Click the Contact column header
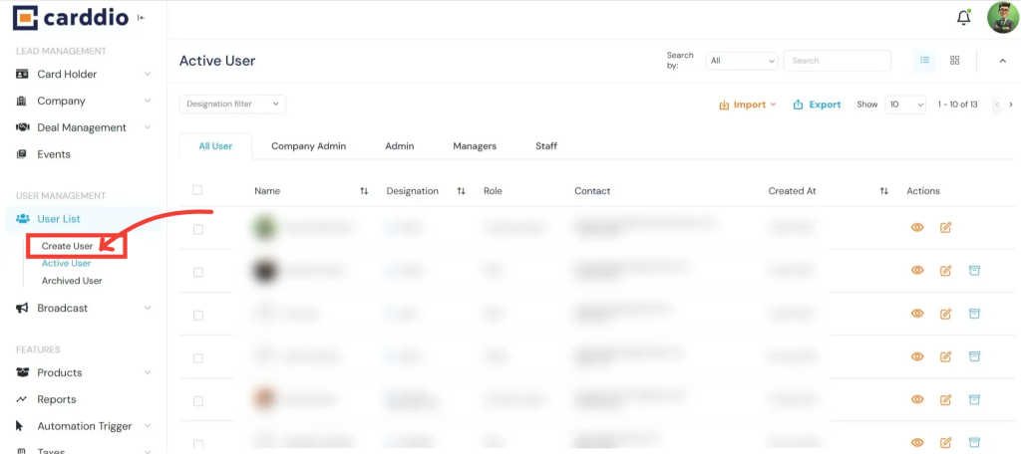This screenshot has width=1021, height=454. point(592,191)
